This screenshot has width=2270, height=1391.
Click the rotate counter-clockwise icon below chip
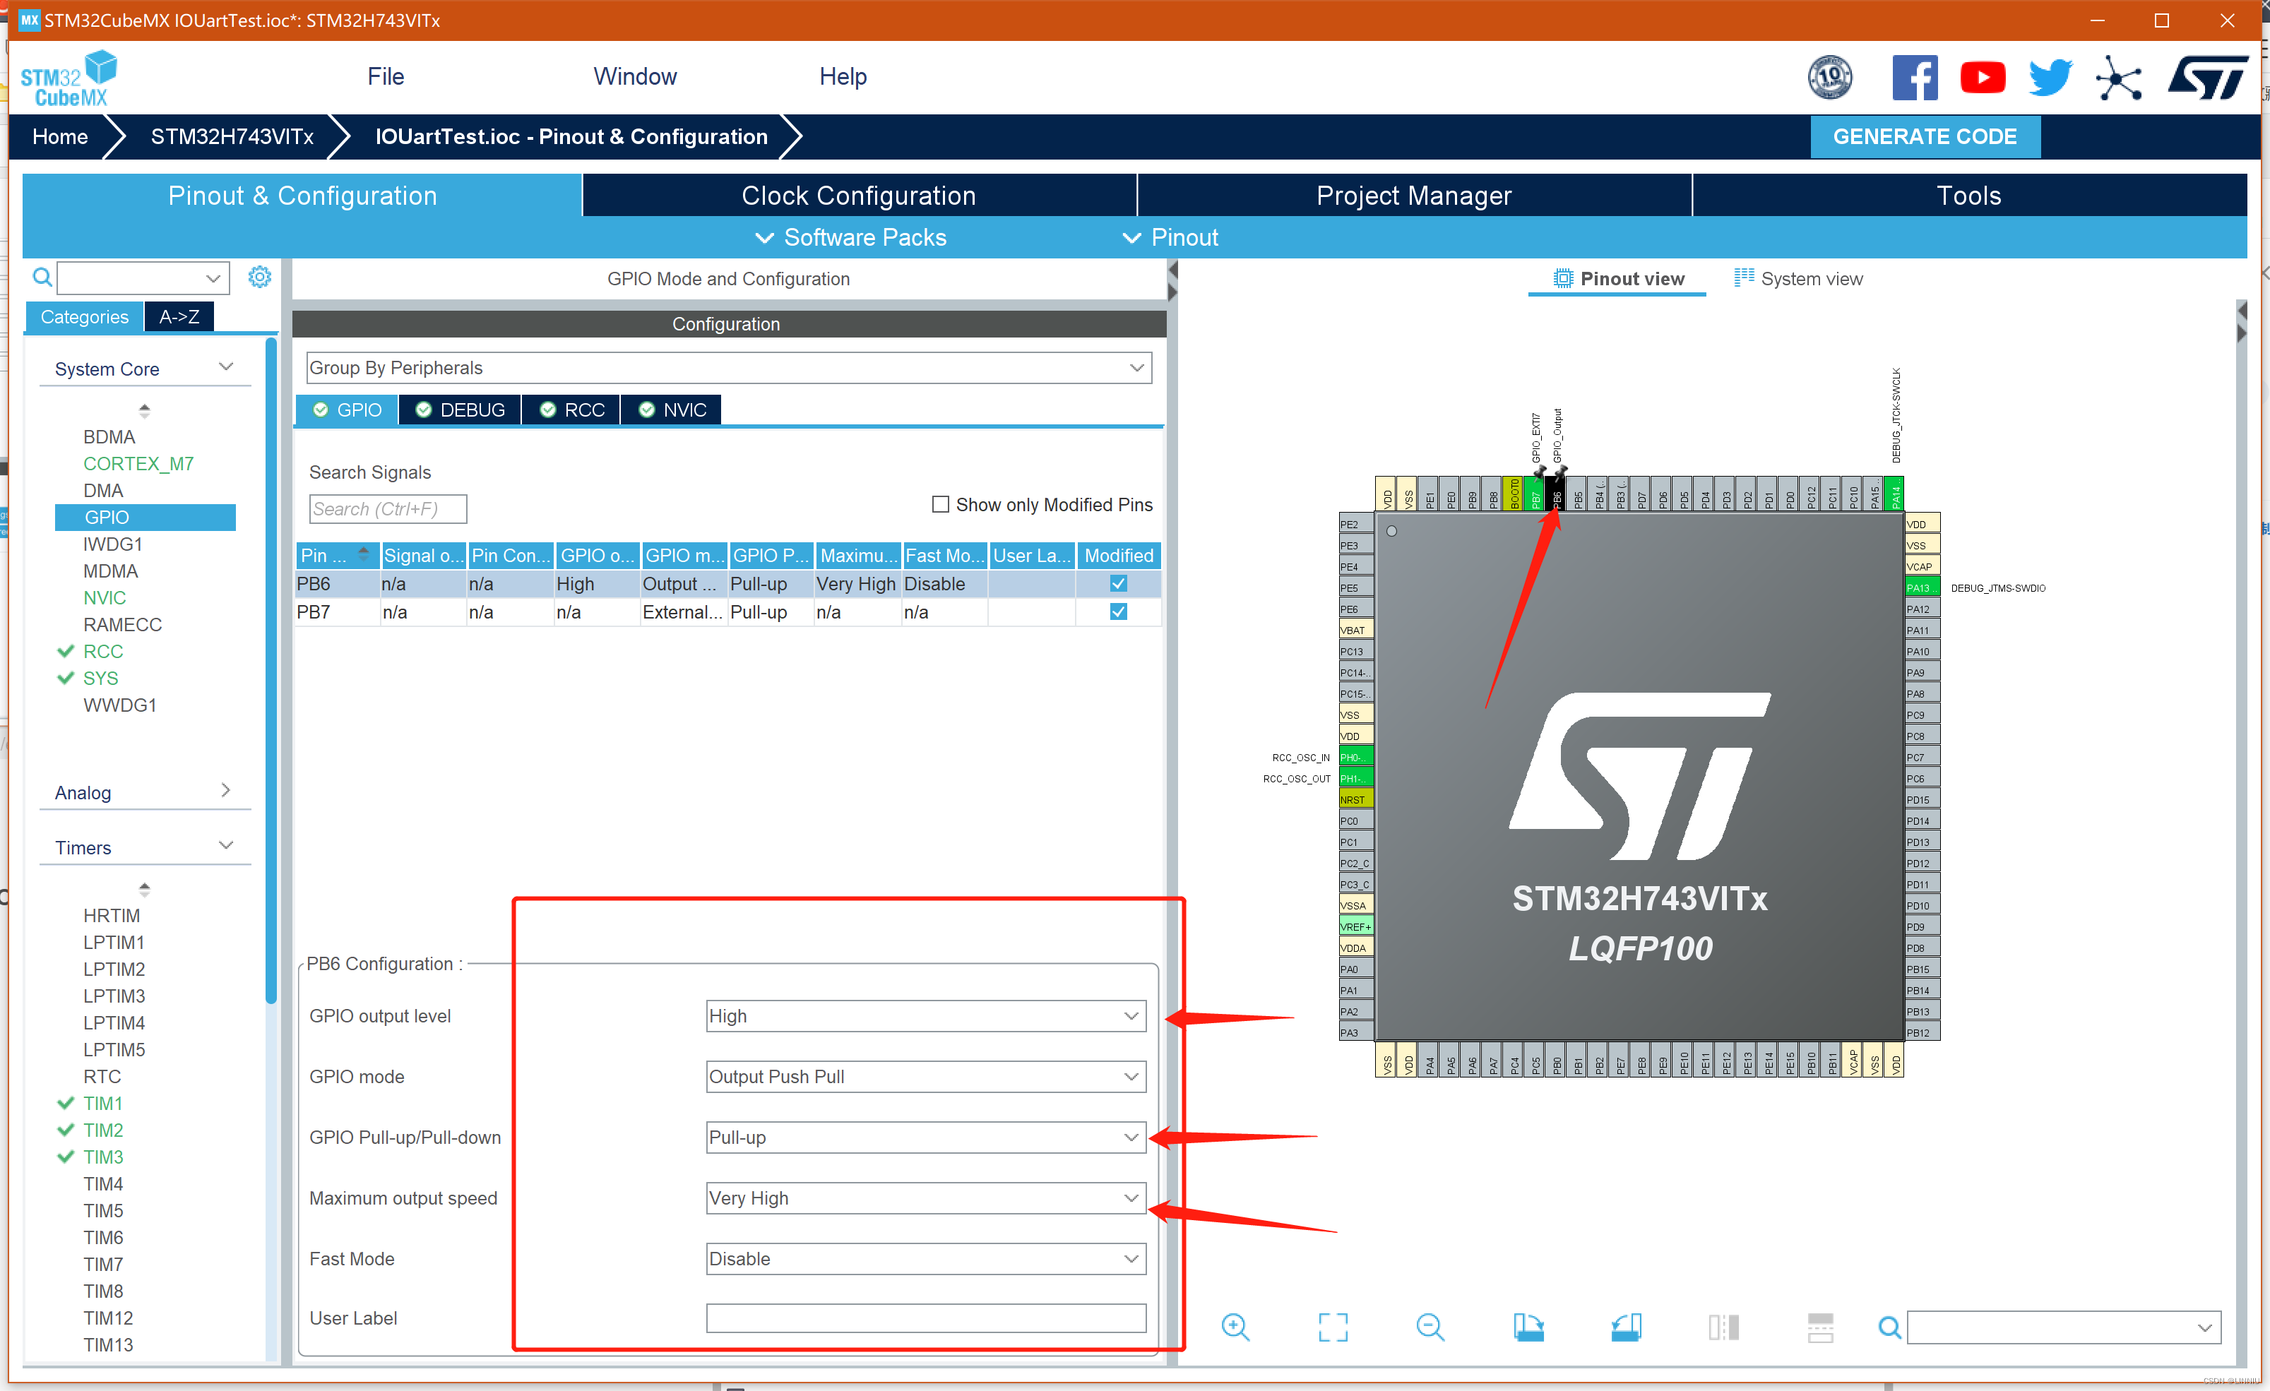(x=1626, y=1327)
